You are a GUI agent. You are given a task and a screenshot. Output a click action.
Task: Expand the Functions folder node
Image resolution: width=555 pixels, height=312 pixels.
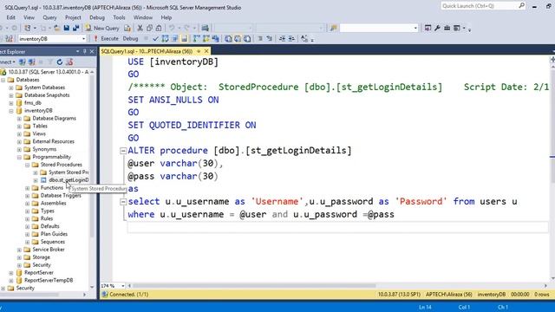pos(27,188)
